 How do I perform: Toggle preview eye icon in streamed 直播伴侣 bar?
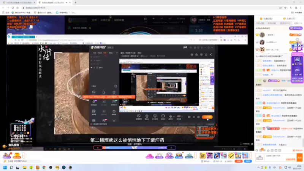pyautogui.click(x=194, y=117)
